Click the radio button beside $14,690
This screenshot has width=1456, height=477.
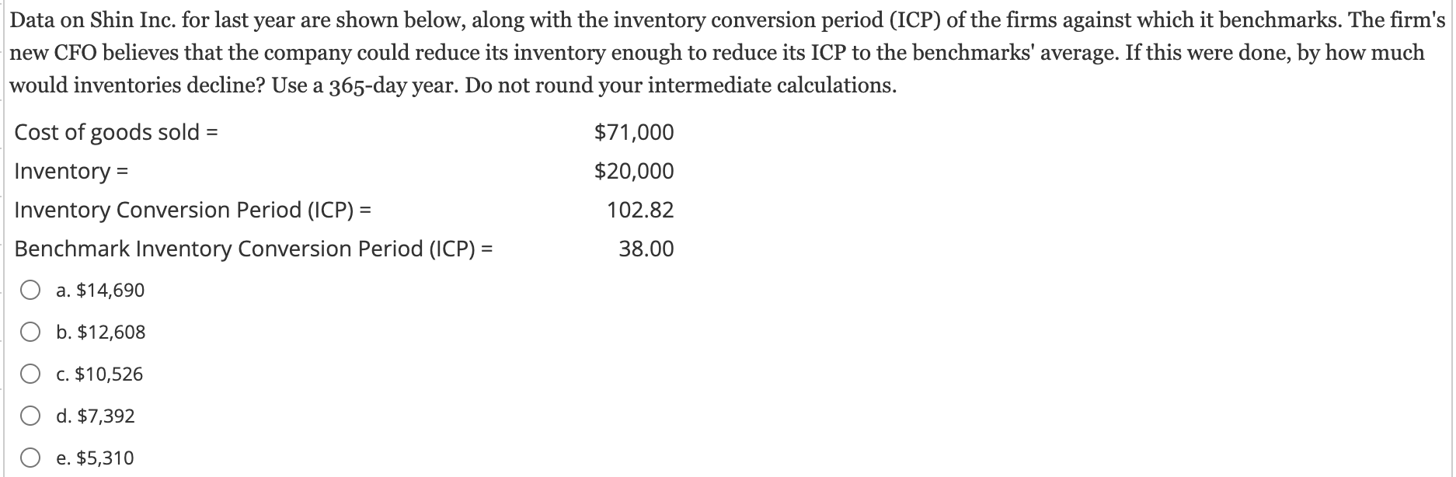click(30, 290)
